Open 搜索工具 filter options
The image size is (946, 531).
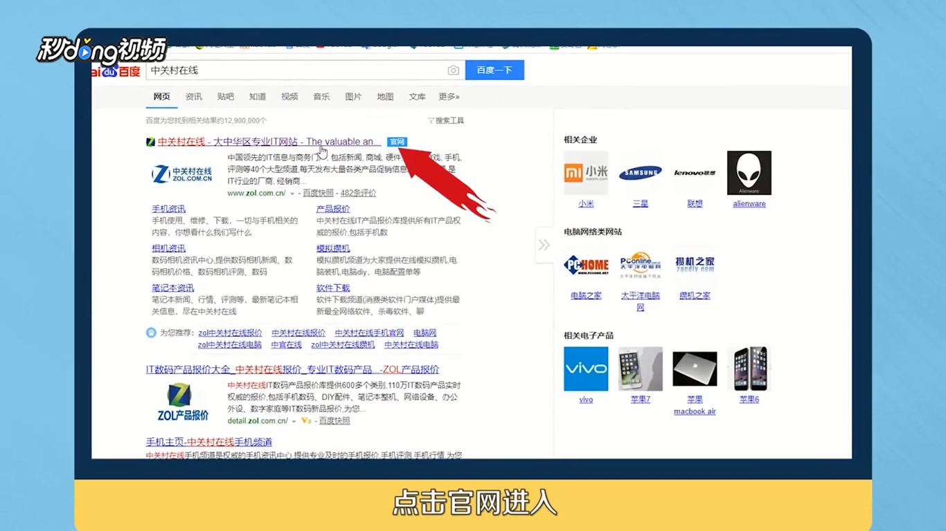445,120
